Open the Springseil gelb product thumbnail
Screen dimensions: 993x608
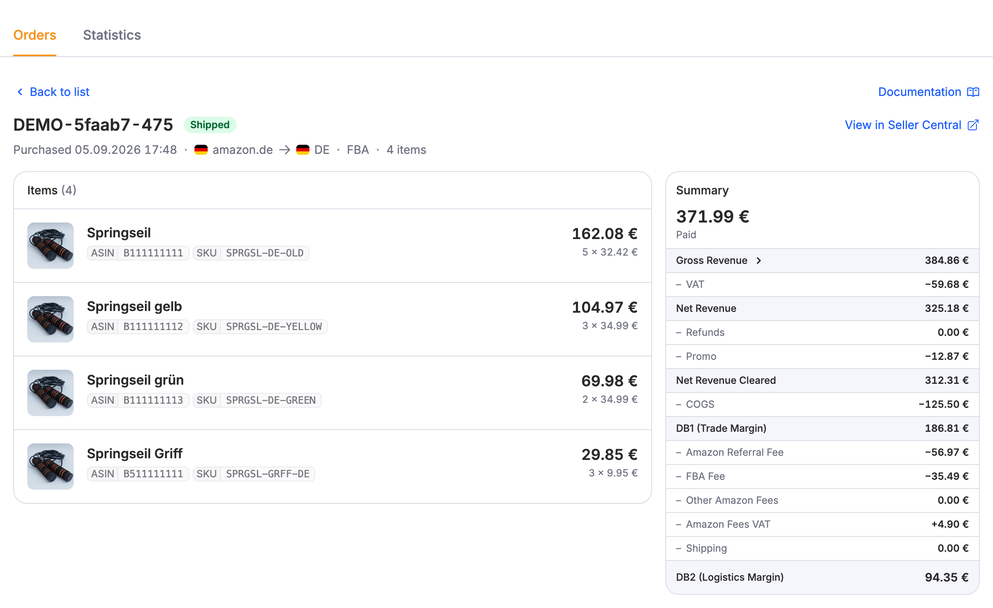click(50, 319)
